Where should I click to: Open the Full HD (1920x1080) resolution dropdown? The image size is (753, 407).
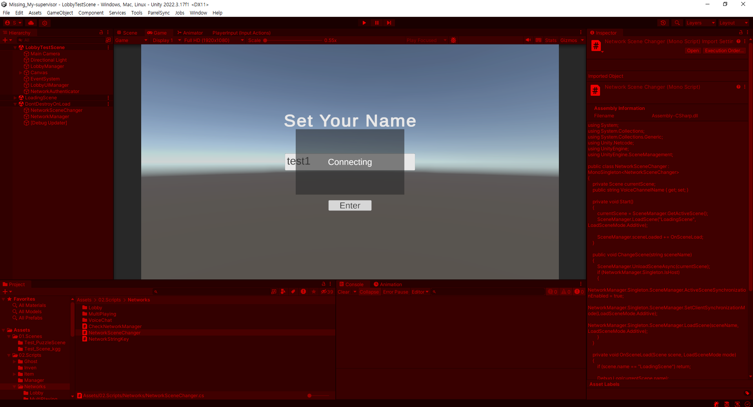[214, 40]
